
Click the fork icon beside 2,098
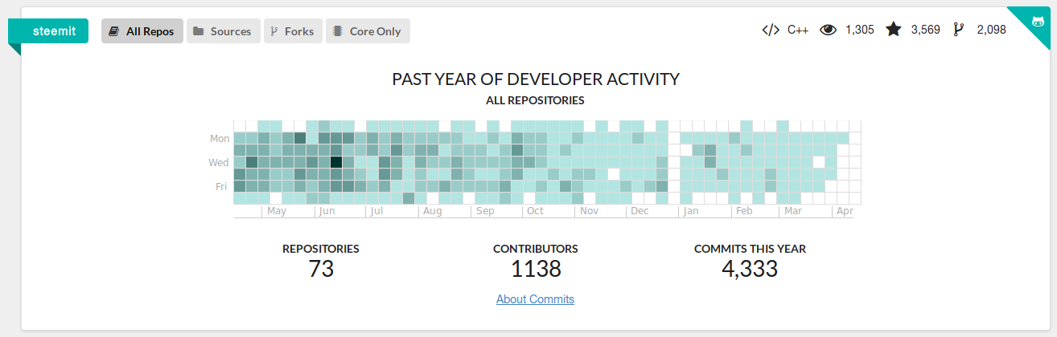(958, 30)
